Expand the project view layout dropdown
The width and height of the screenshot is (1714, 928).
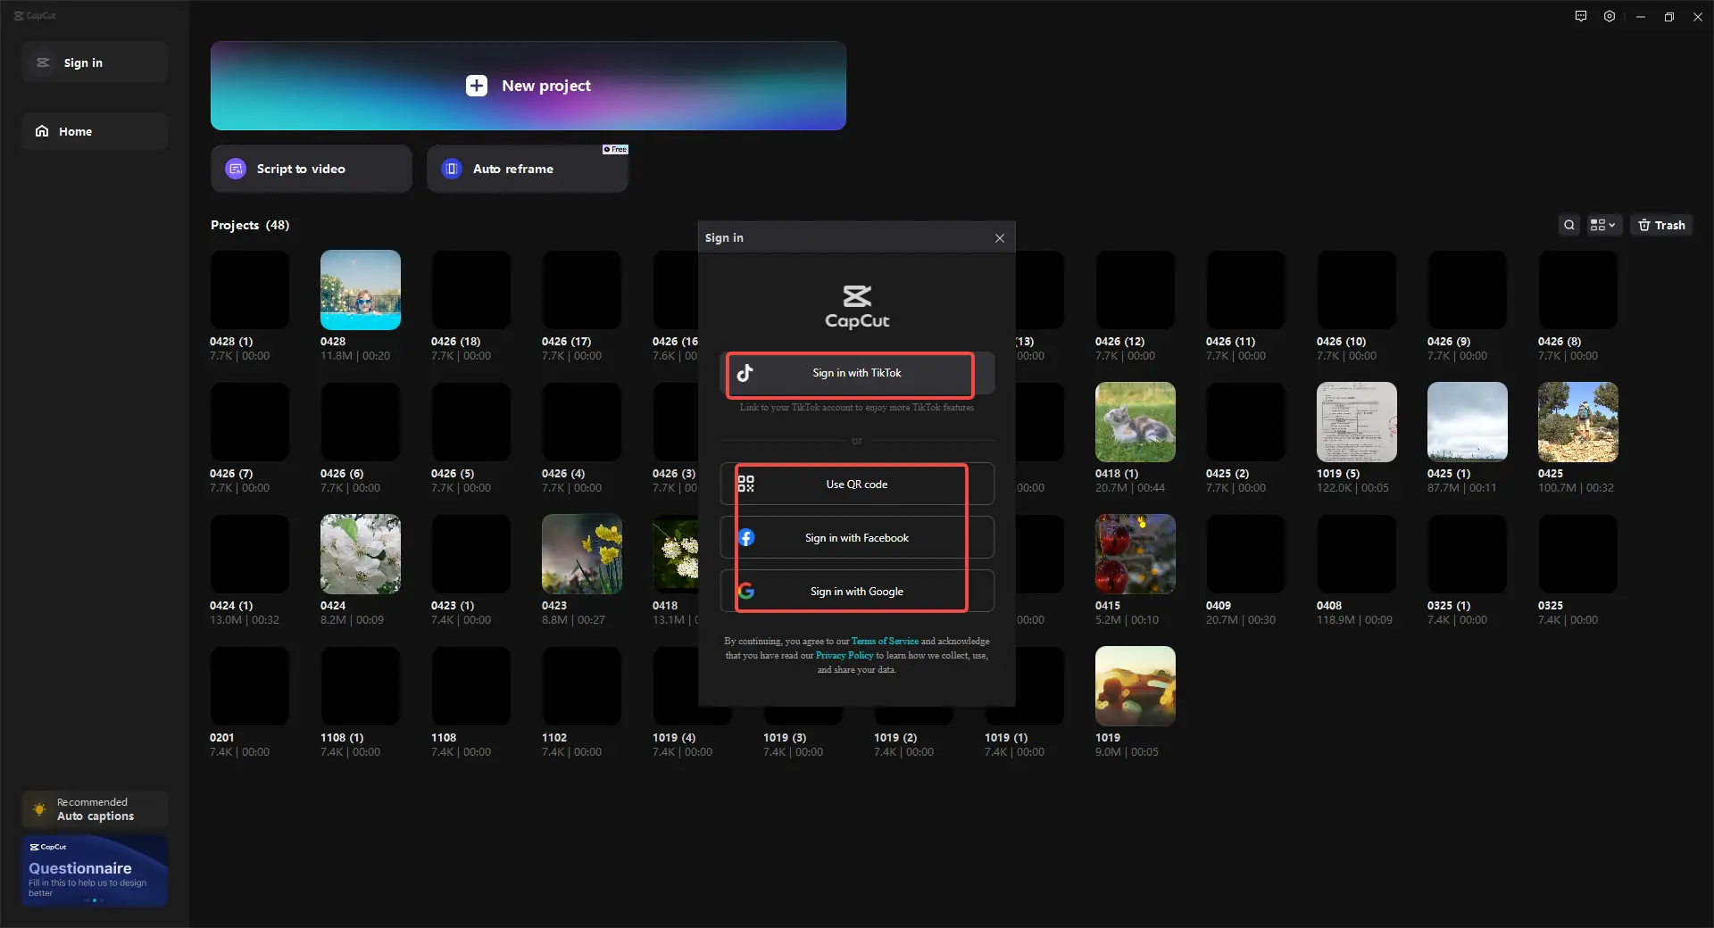point(1603,225)
